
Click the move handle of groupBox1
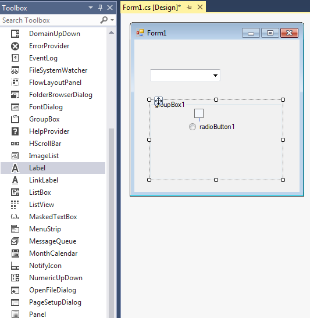(x=158, y=101)
